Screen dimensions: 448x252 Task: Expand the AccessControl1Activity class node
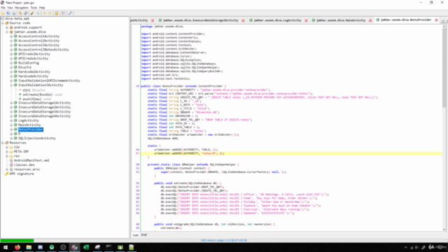11,36
